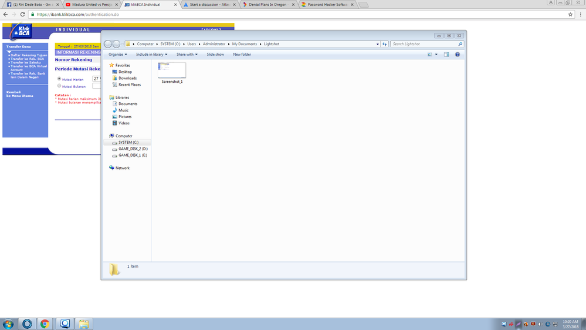Click Kembali ke Menu Utama link

click(19, 94)
